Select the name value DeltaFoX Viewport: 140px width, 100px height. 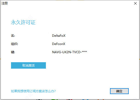click(59, 36)
